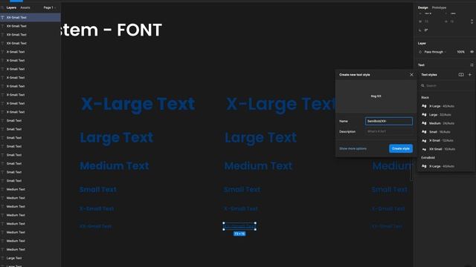Click text icon of highlighted XX-Small Text layer
This screenshot has width=476, height=267.
2,18
